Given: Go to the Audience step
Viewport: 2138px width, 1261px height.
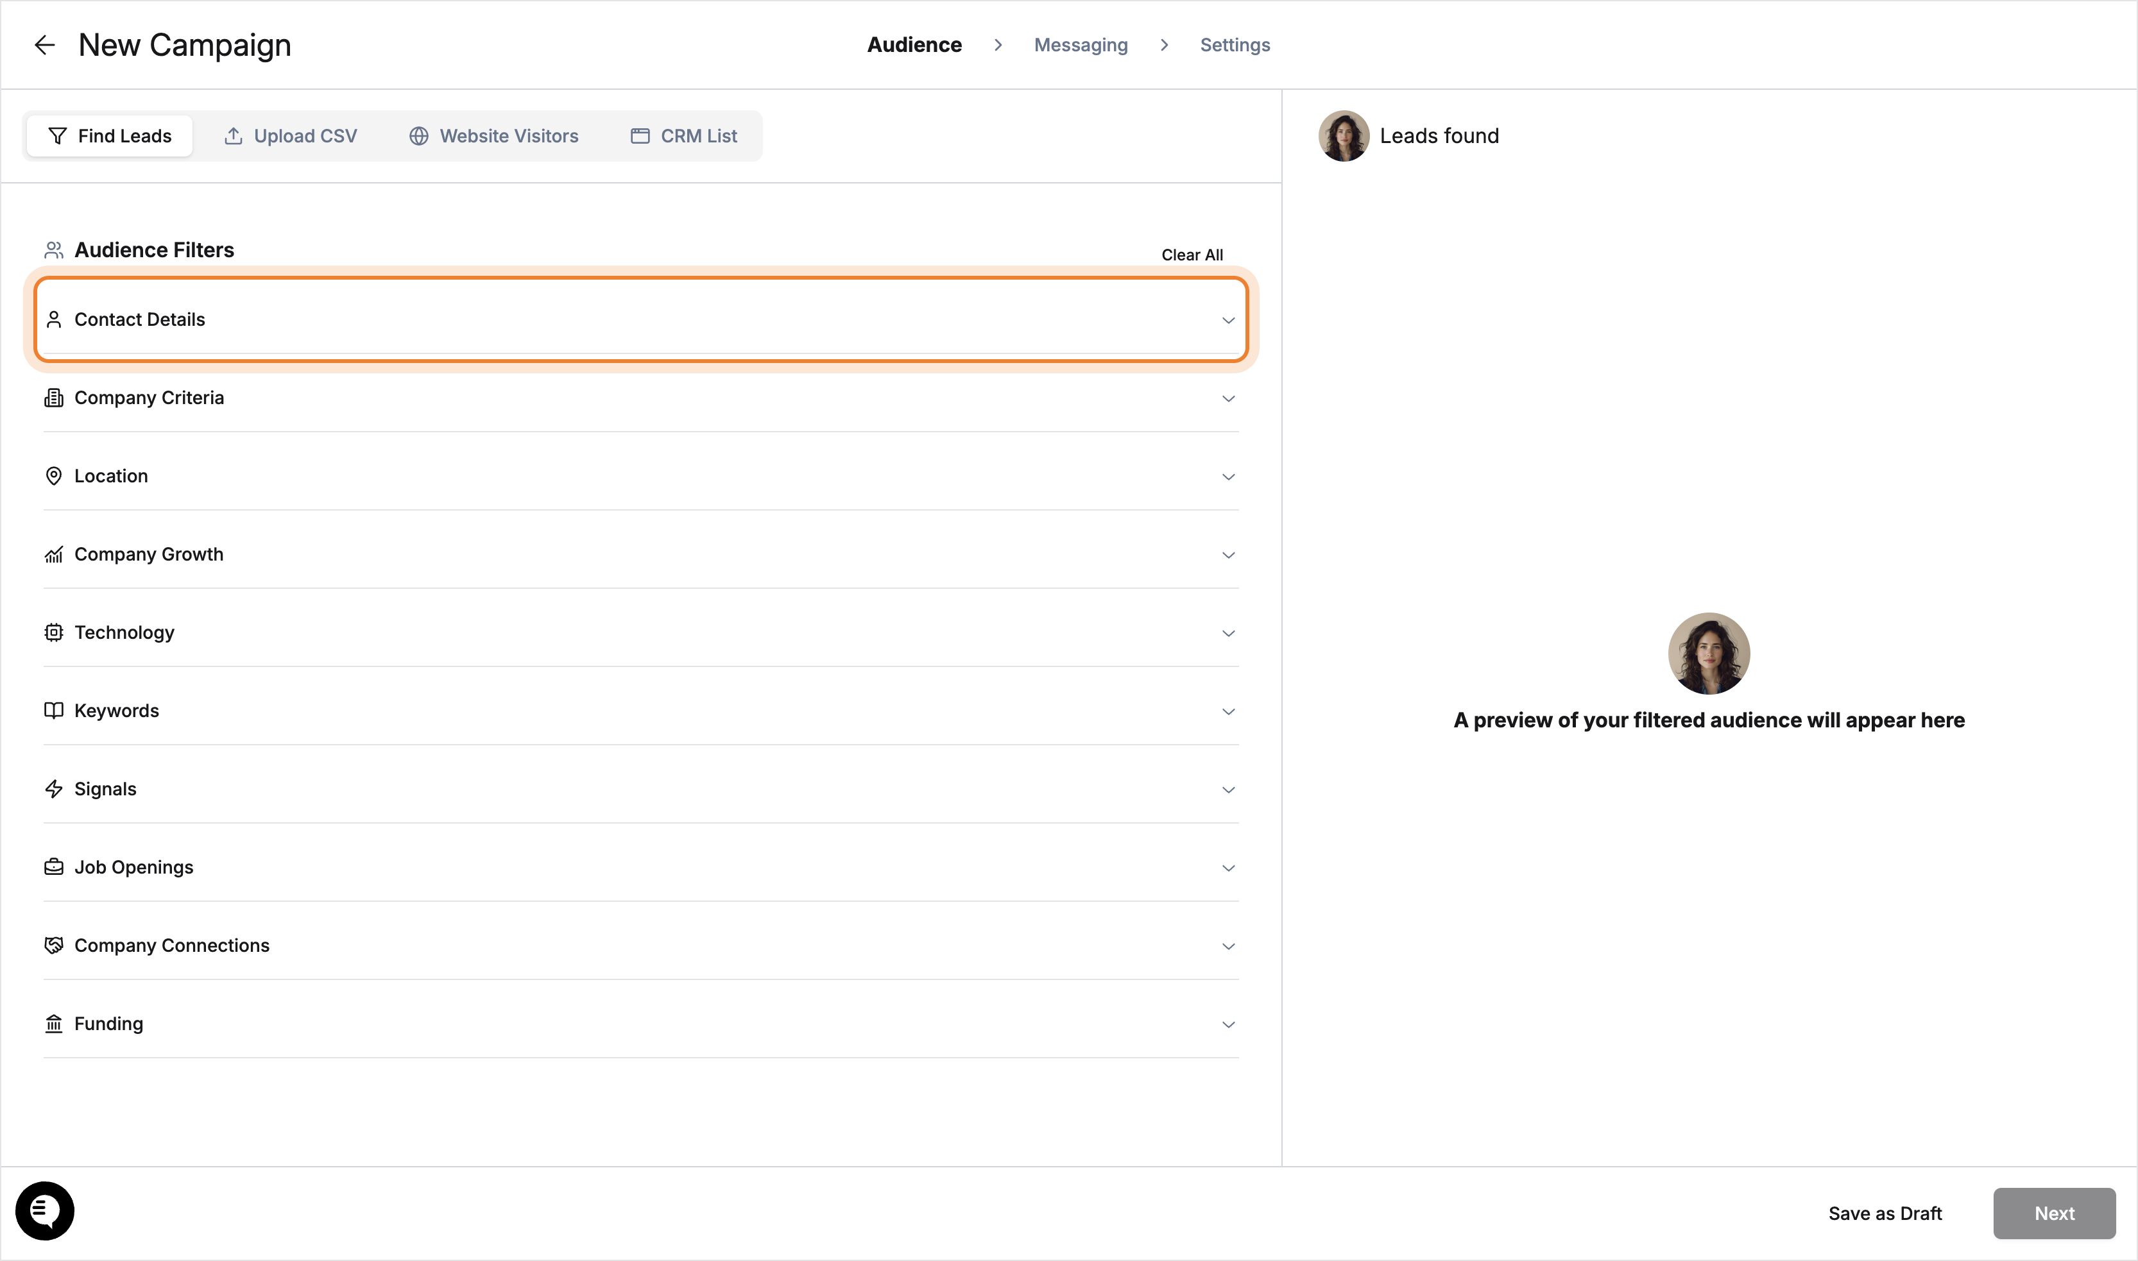Looking at the screenshot, I should click(914, 45).
